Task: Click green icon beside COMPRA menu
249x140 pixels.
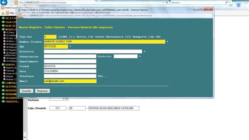Action: tap(3, 83)
